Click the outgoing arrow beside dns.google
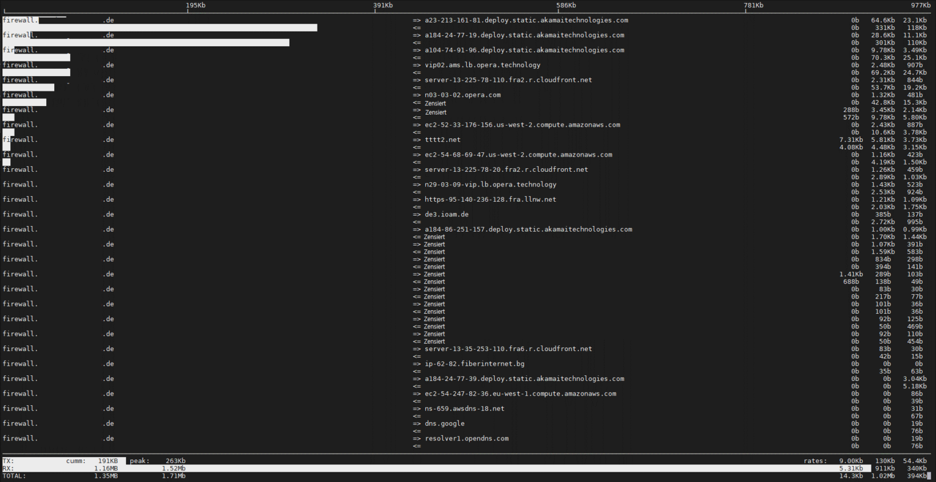 click(x=418, y=423)
